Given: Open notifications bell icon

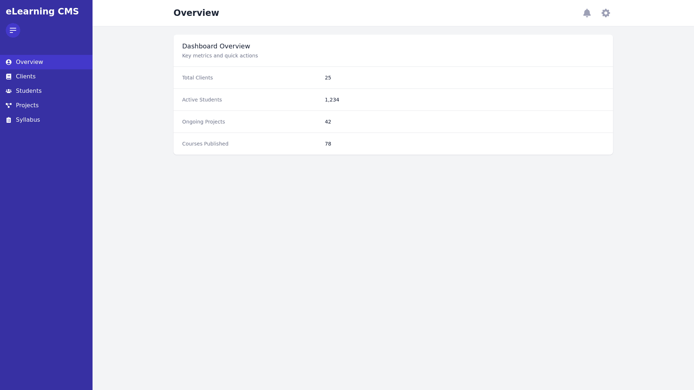Looking at the screenshot, I should click(587, 13).
